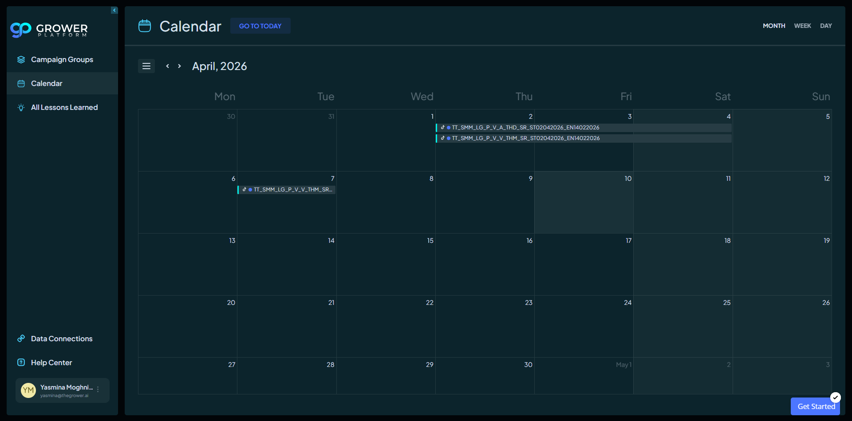Open the Help Center
This screenshot has width=852, height=421.
tap(62, 363)
